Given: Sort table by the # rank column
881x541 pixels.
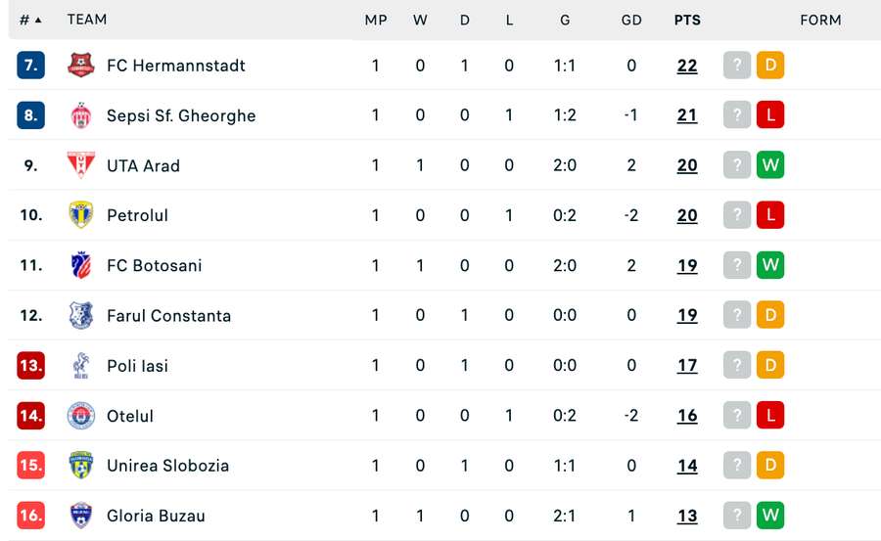Looking at the screenshot, I should point(30,20).
